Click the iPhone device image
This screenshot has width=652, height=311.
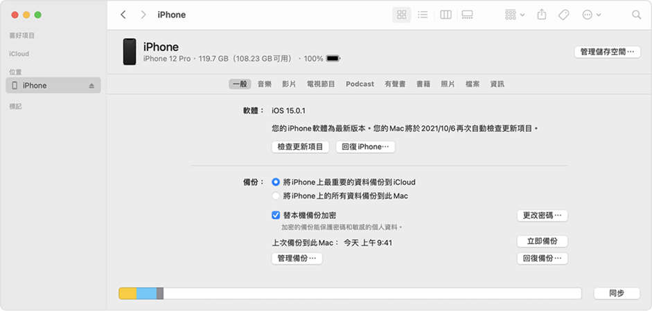(129, 52)
